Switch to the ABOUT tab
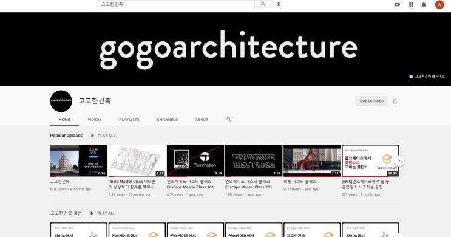This screenshot has width=451, height=237. [202, 120]
